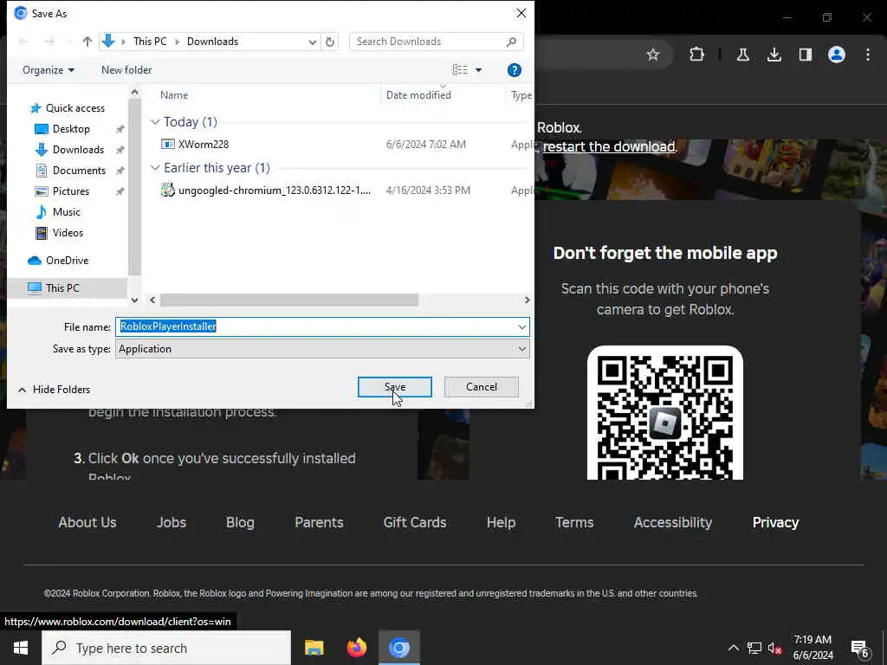Open Chrome three-dot menu

coord(868,55)
